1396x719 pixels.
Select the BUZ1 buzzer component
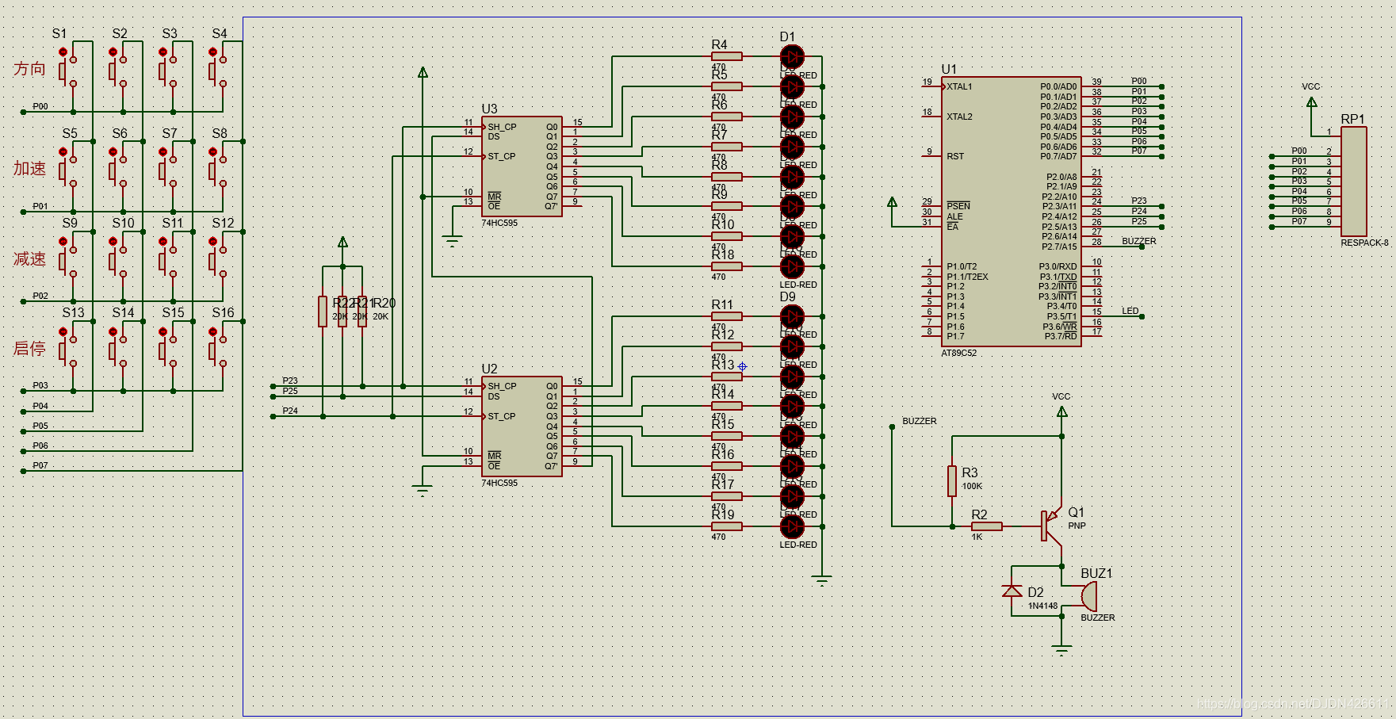[x=1089, y=595]
